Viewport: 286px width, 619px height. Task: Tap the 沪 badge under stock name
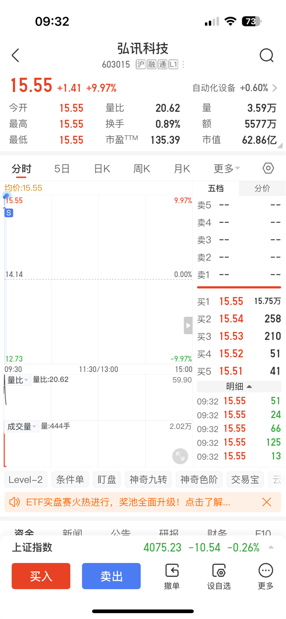click(141, 65)
